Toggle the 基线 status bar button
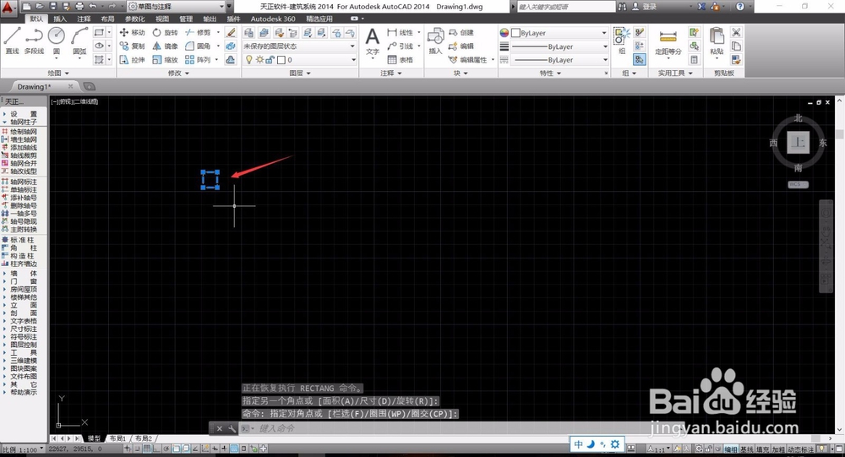The width and height of the screenshot is (845, 457). [746, 449]
